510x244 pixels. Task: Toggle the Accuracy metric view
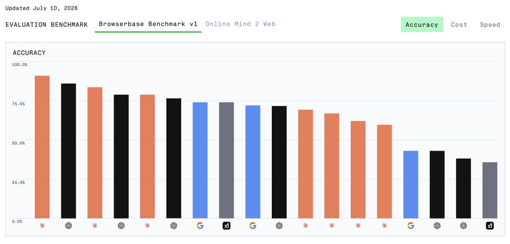coord(422,24)
